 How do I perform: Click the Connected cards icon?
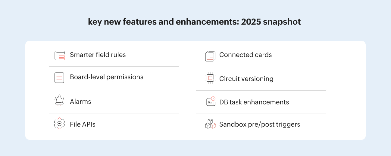tap(210, 56)
